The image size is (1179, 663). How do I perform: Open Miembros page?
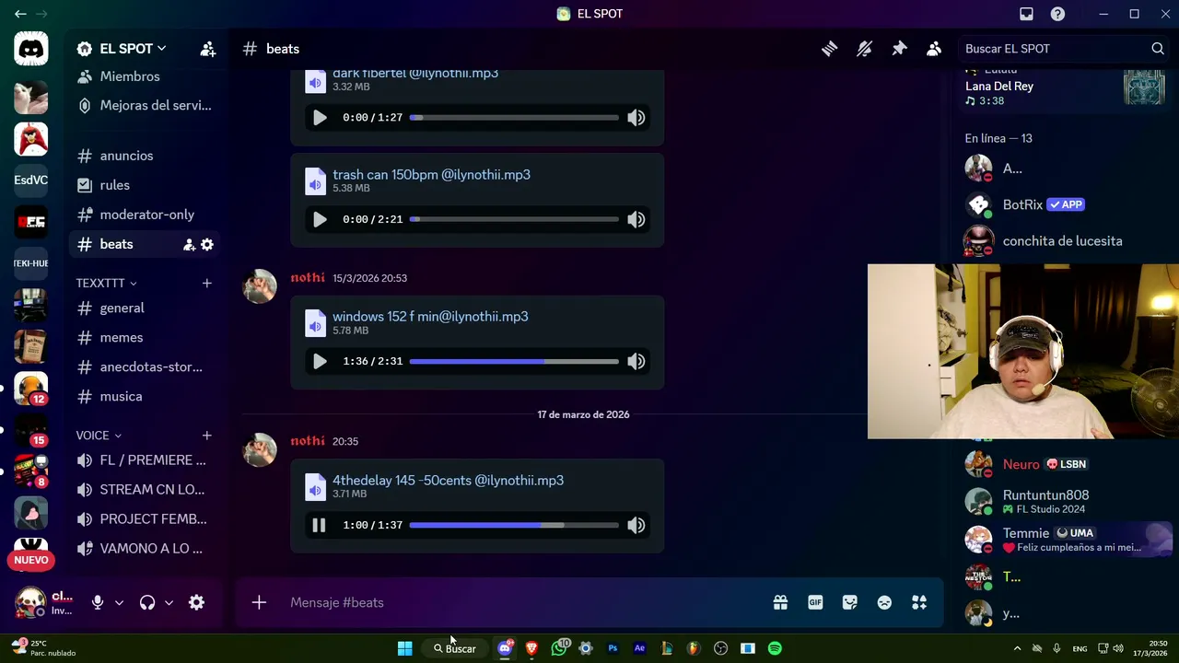(145, 76)
